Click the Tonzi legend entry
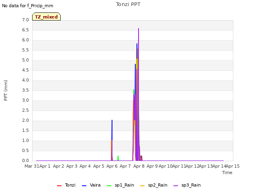 click(66, 185)
